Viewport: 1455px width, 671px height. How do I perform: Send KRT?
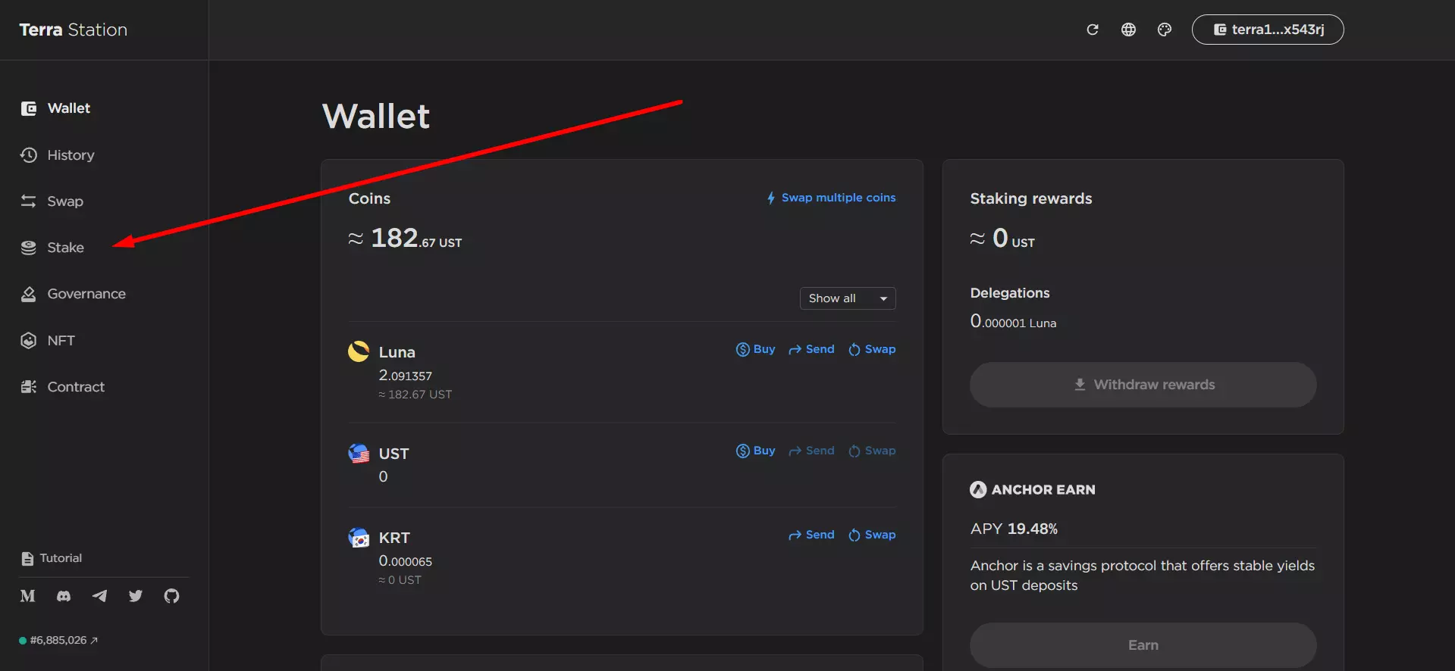pyautogui.click(x=811, y=535)
